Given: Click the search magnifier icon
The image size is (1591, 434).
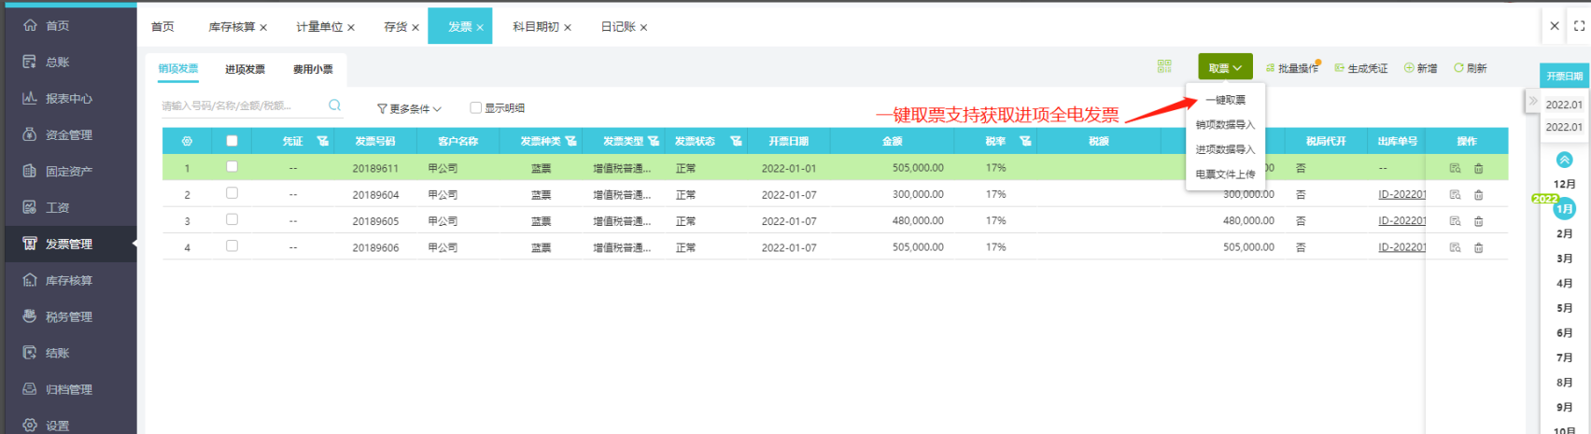Looking at the screenshot, I should tap(334, 105).
